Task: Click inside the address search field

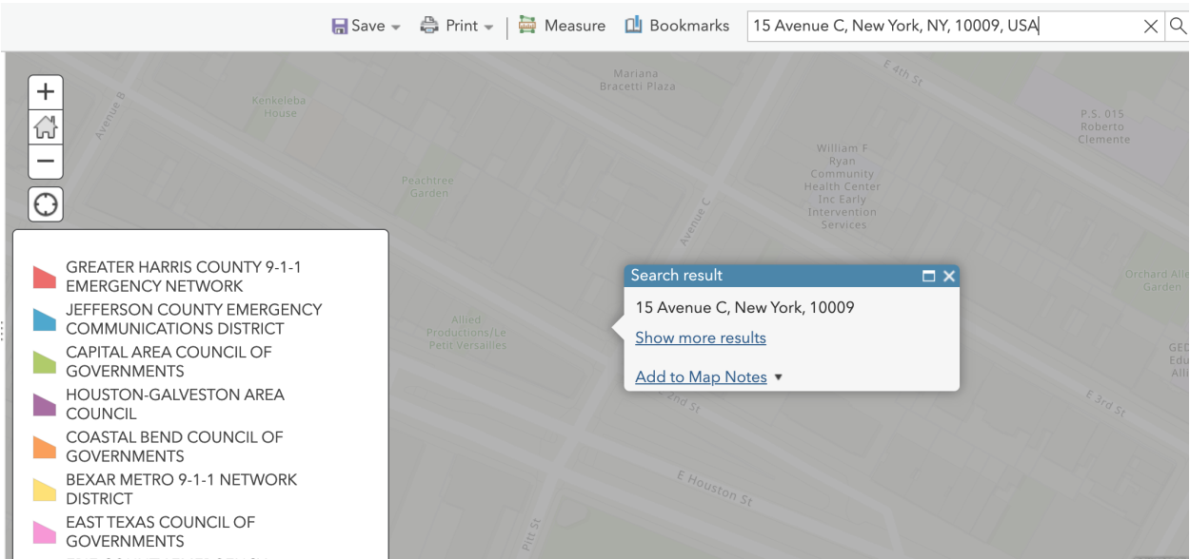Action: pyautogui.click(x=942, y=26)
